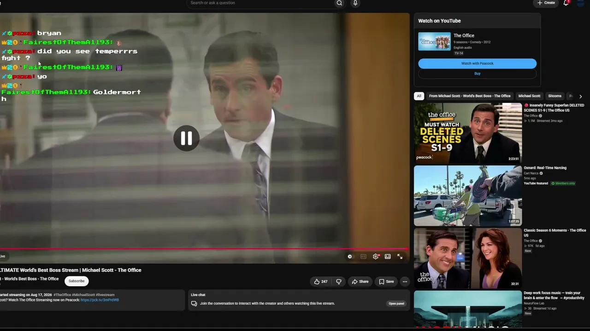
Task: Open the Deep work focus music title
Action: click(554, 295)
